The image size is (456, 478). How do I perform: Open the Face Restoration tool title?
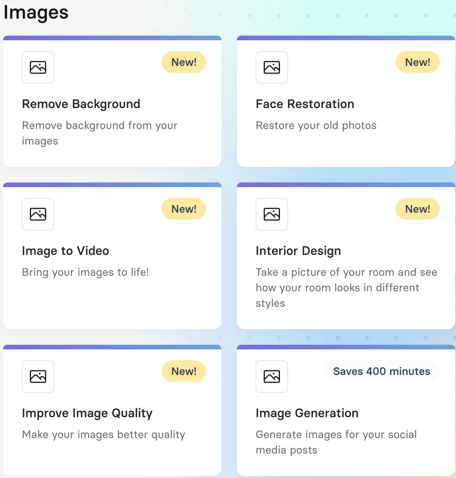point(305,104)
